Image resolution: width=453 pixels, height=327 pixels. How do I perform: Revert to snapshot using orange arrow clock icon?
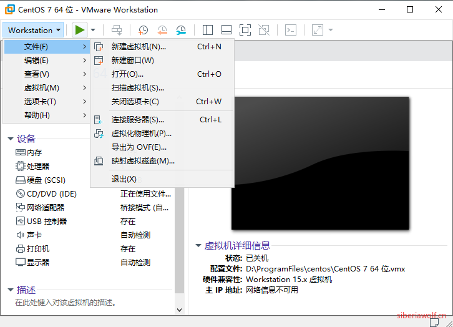pos(162,30)
